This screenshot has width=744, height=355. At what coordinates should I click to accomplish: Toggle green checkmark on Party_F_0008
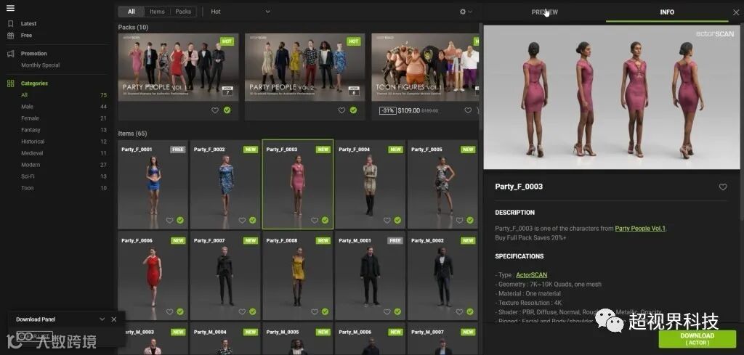coord(325,312)
